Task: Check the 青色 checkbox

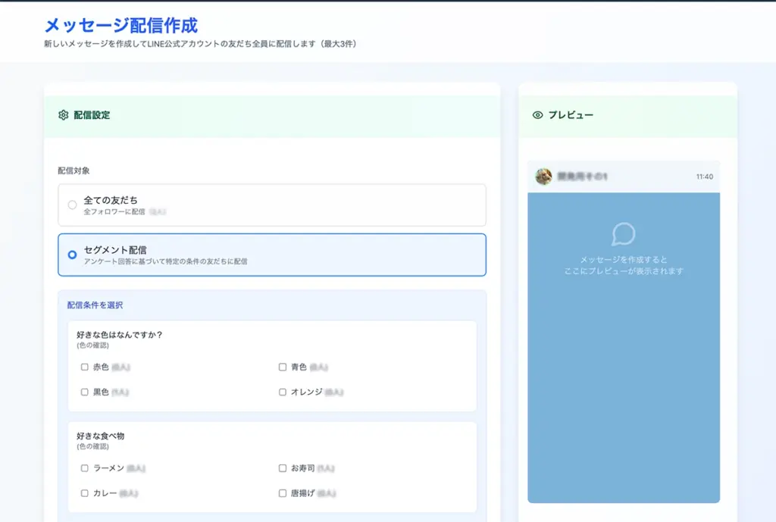Action: click(283, 367)
